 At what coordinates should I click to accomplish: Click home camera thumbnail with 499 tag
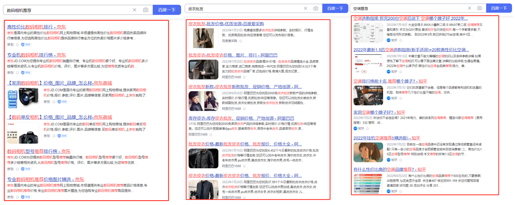point(23,99)
